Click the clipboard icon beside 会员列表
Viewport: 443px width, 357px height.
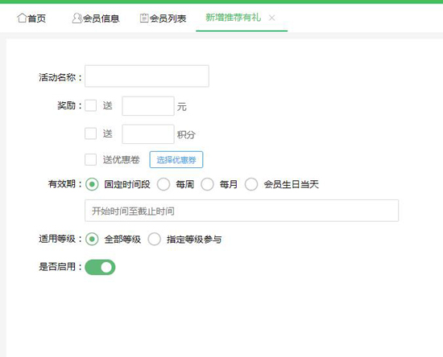coord(144,18)
